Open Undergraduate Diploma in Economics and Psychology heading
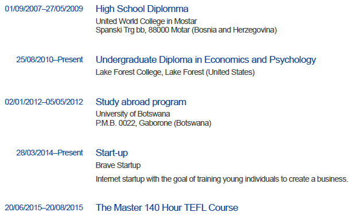Viewport: 351px width, 216px height. coord(206,60)
